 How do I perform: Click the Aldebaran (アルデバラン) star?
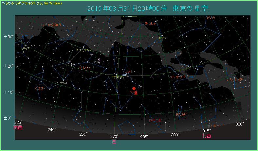116,74
